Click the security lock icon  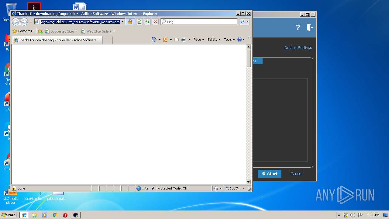coord(130,22)
